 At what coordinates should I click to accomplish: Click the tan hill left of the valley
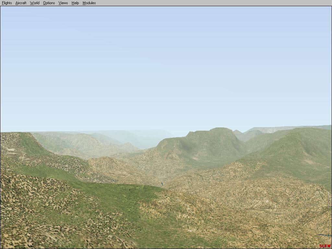(x=107, y=165)
